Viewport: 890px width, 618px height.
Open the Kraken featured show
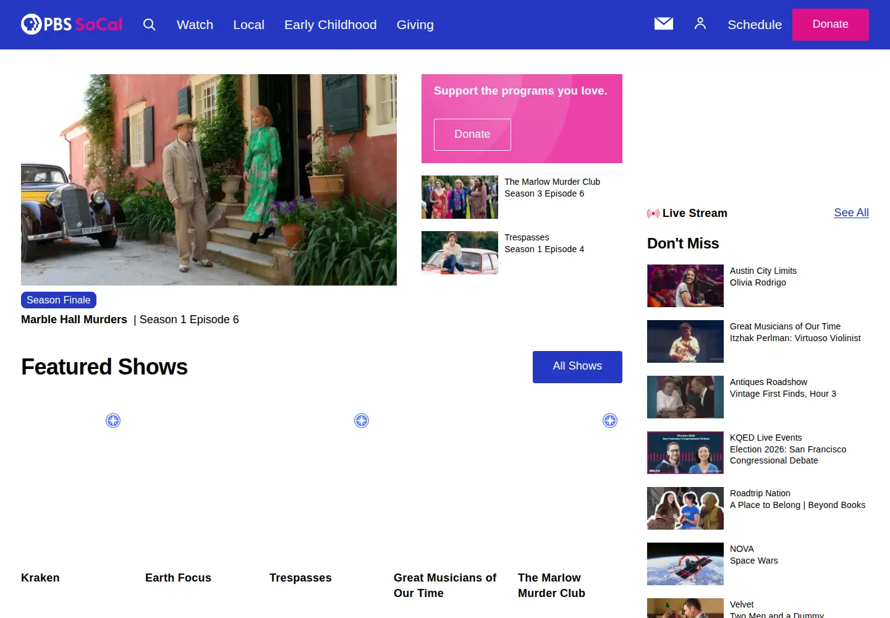(x=40, y=578)
